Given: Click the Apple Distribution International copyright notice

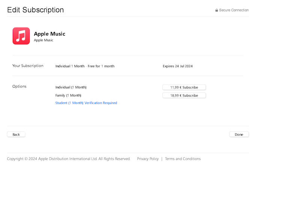Looking at the screenshot, I should 69,159.
